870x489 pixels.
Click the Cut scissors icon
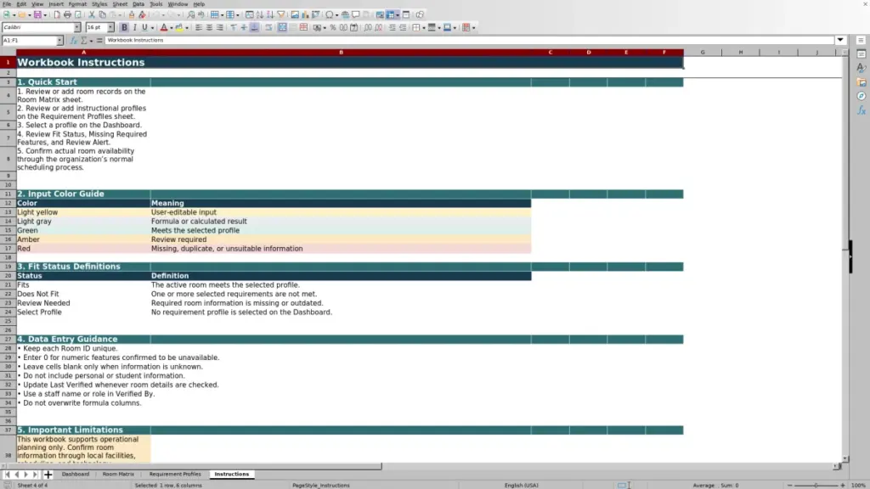(x=92, y=14)
